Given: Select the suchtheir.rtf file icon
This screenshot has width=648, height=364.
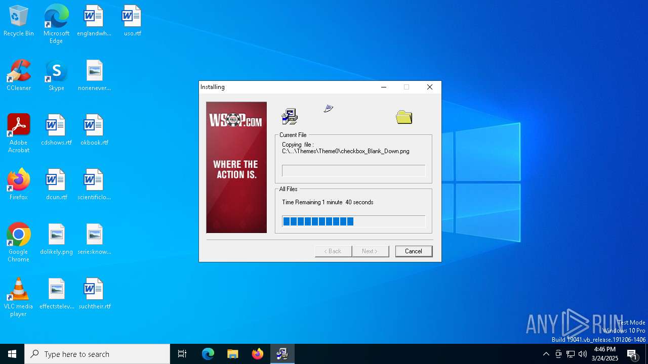Looking at the screenshot, I should point(94,294).
